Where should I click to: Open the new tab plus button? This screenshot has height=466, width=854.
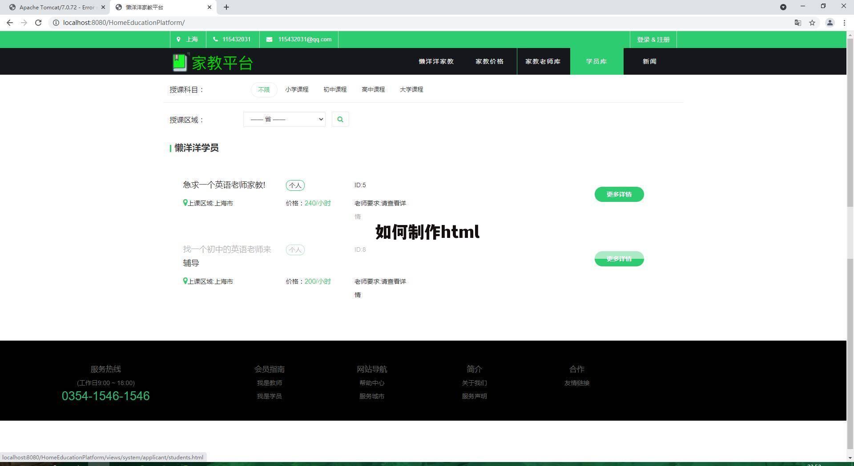[226, 7]
